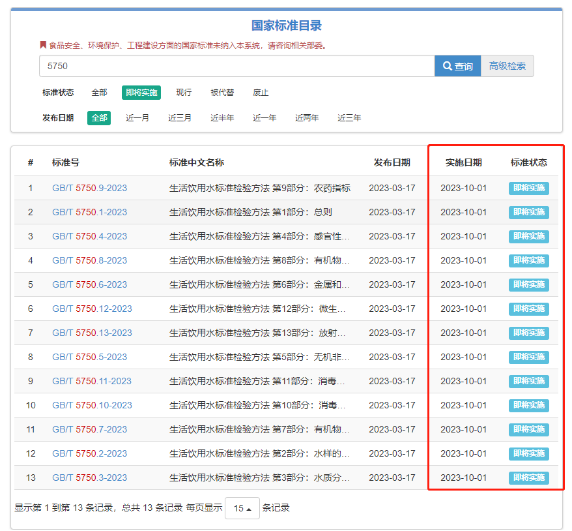Open standard GB/T 5750.9-2023
This screenshot has width=572, height=531.
(x=90, y=188)
